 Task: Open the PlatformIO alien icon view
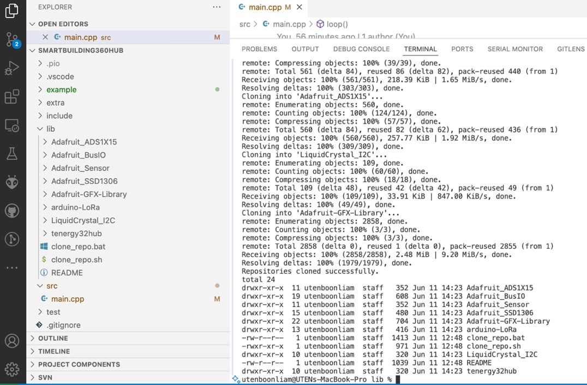click(x=11, y=182)
